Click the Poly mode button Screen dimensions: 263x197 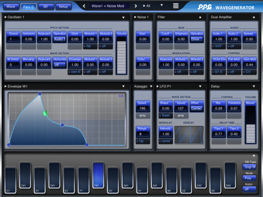coord(249,178)
